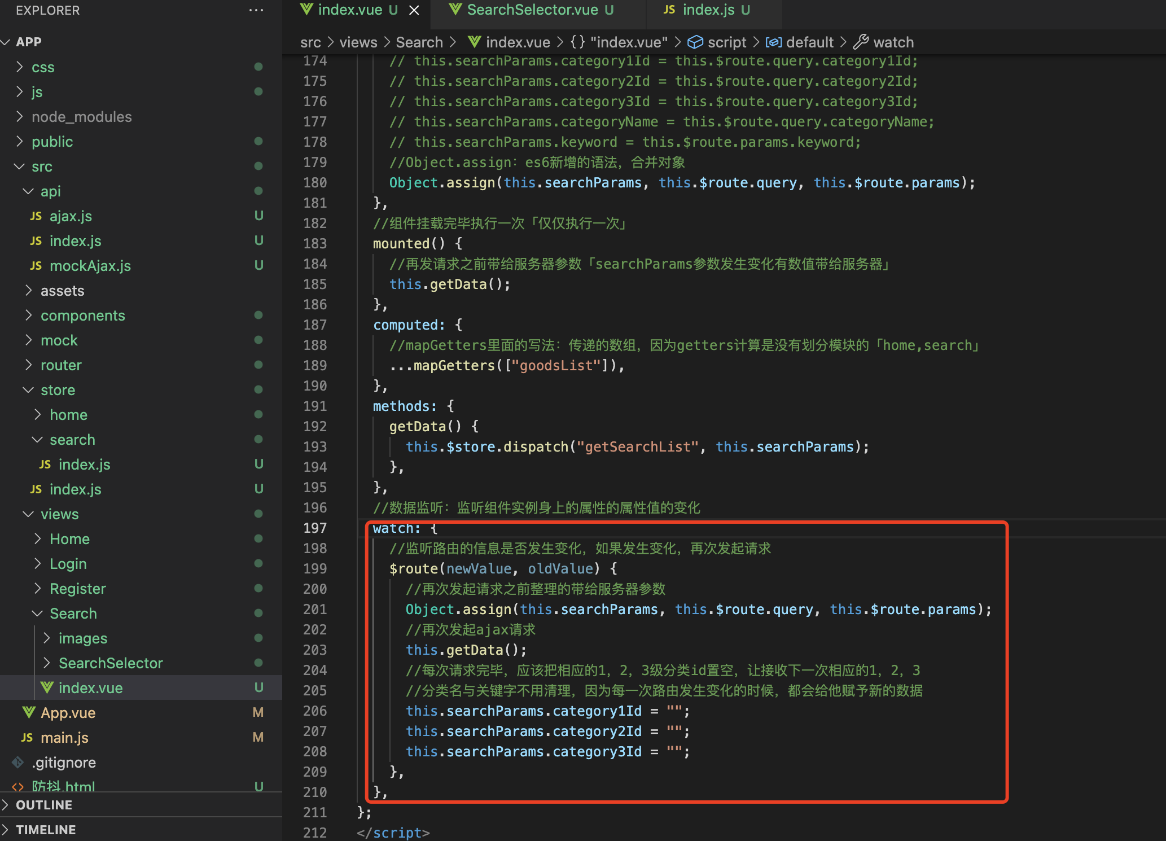
Task: Click line number 197 in gutter
Action: [315, 528]
